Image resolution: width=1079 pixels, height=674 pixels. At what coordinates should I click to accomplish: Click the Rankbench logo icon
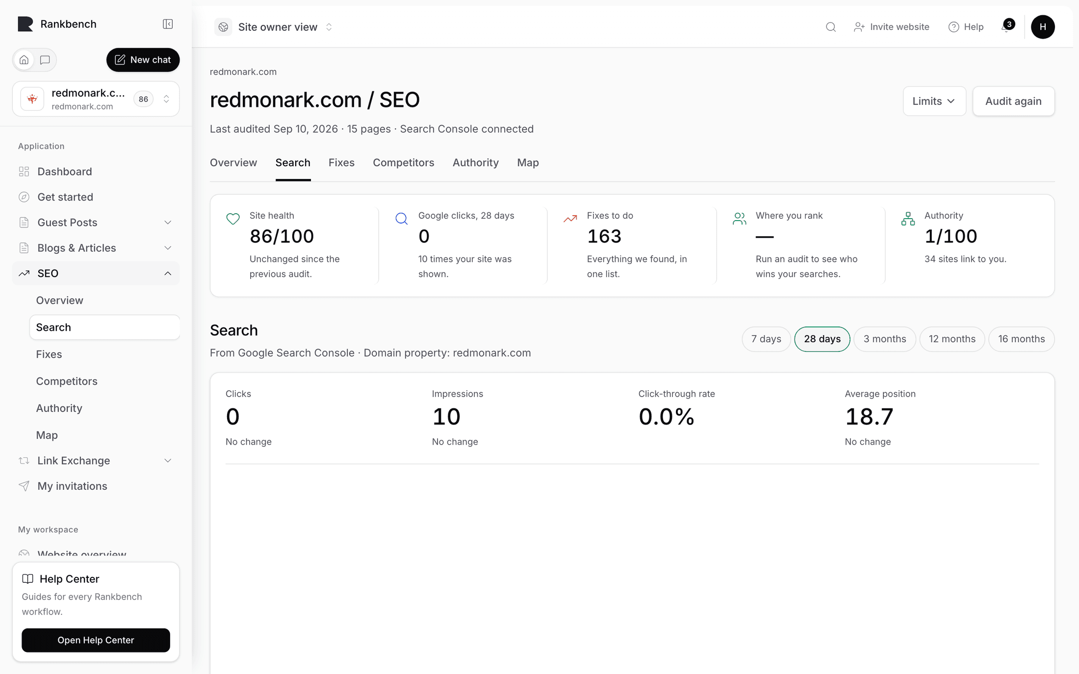26,24
